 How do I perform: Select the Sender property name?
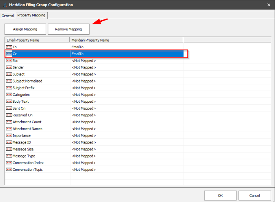point(18,67)
